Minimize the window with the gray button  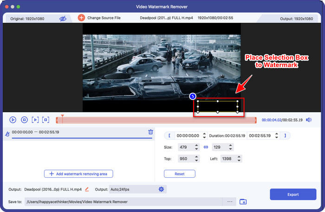coord(13,7)
